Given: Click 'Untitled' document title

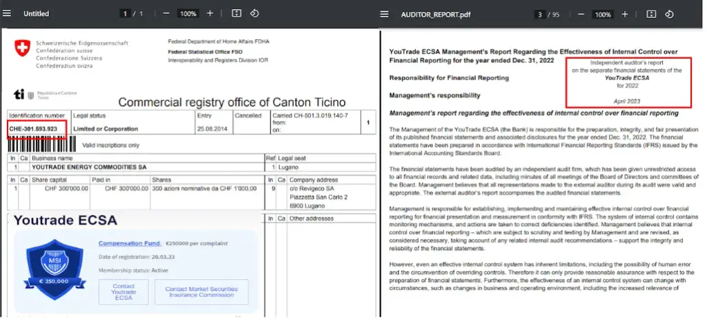Looking at the screenshot, I should (36, 14).
